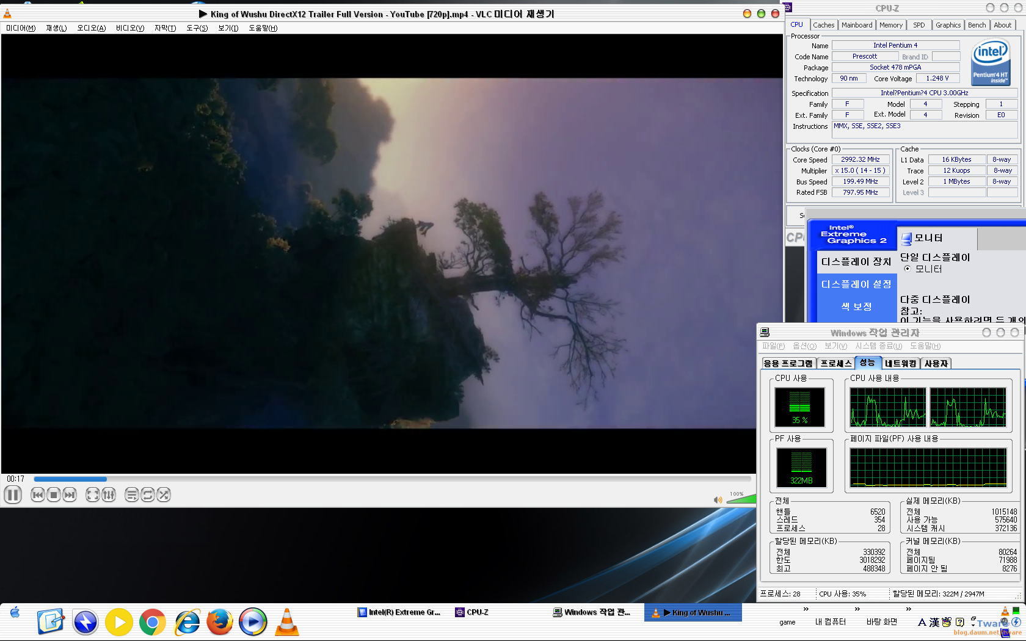Open 네트워킹 tab in Task Manager
Viewport: 1026px width, 641px height.
point(901,363)
